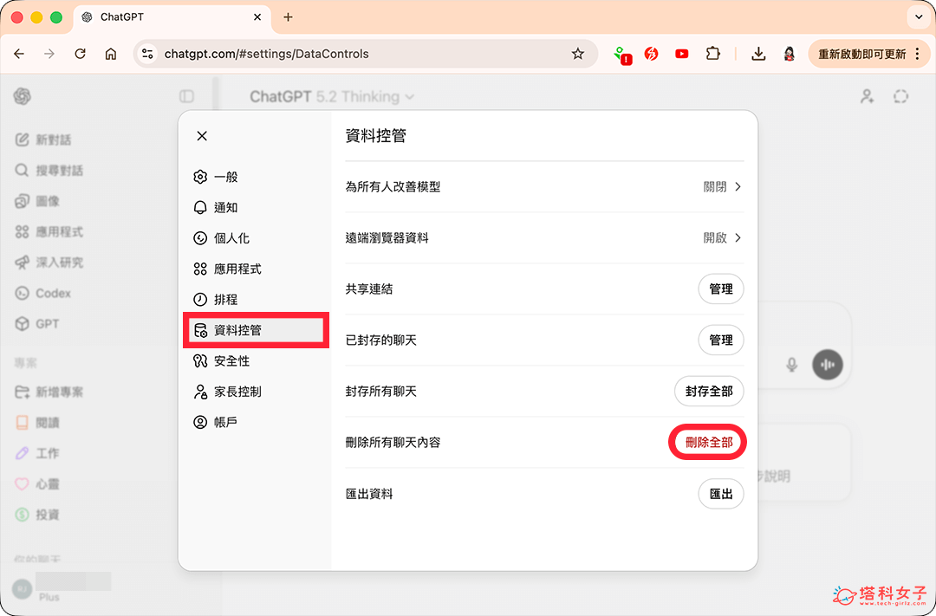The height and width of the screenshot is (616, 936).
Task: Click 管理 next to 共享連結
Action: pyautogui.click(x=721, y=289)
